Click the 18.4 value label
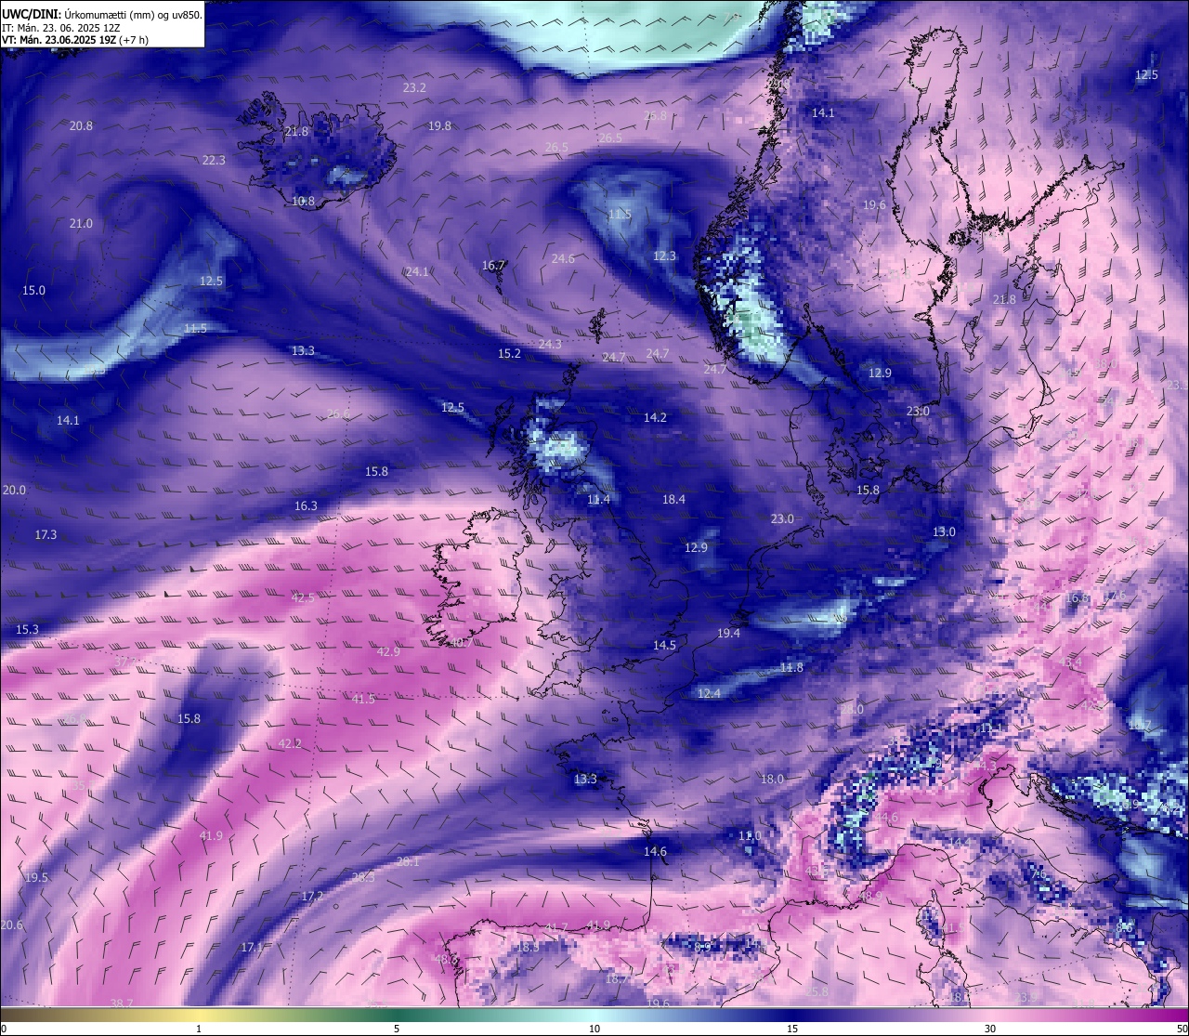This screenshot has width=1189, height=1036. point(673,500)
